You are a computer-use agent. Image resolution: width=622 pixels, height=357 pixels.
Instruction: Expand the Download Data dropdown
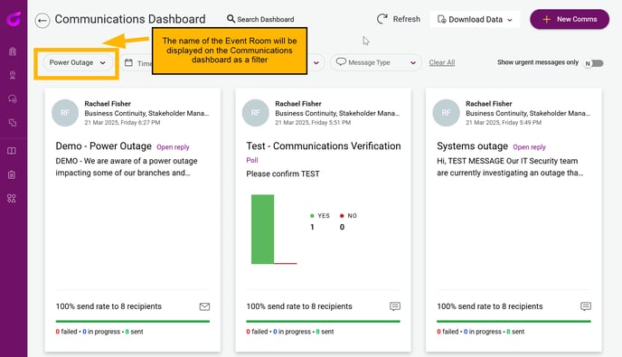pyautogui.click(x=475, y=20)
